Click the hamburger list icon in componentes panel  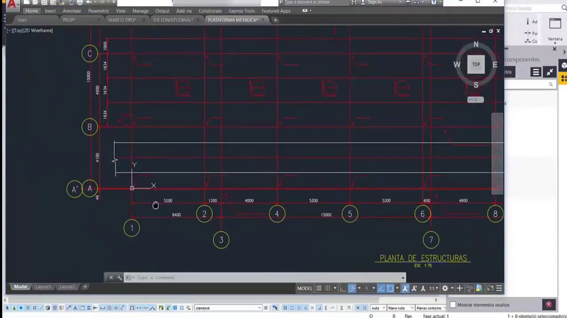click(x=536, y=72)
